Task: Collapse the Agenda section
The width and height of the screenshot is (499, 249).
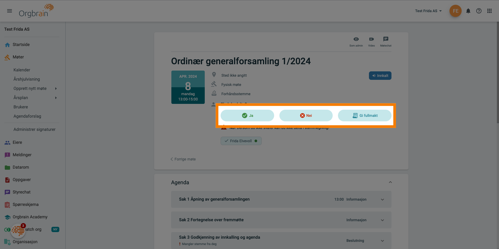Action: point(390,182)
